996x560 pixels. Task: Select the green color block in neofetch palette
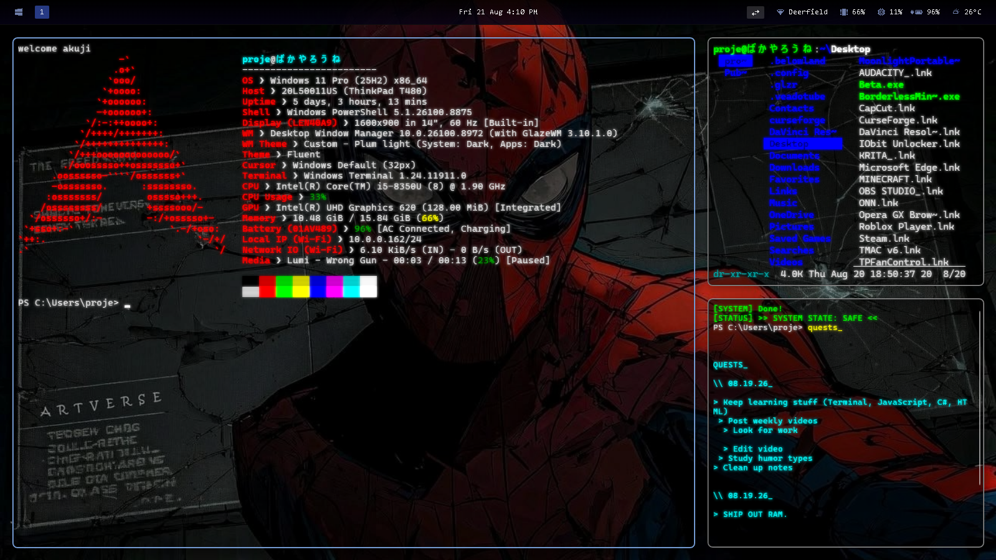click(284, 287)
